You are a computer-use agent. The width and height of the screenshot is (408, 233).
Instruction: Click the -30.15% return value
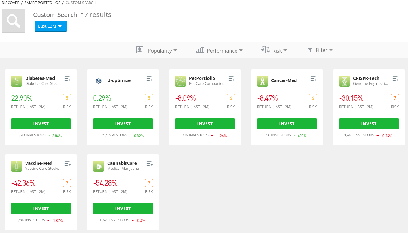click(351, 98)
